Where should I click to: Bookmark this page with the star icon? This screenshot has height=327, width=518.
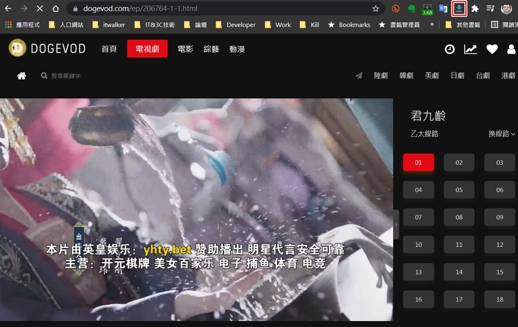[376, 8]
